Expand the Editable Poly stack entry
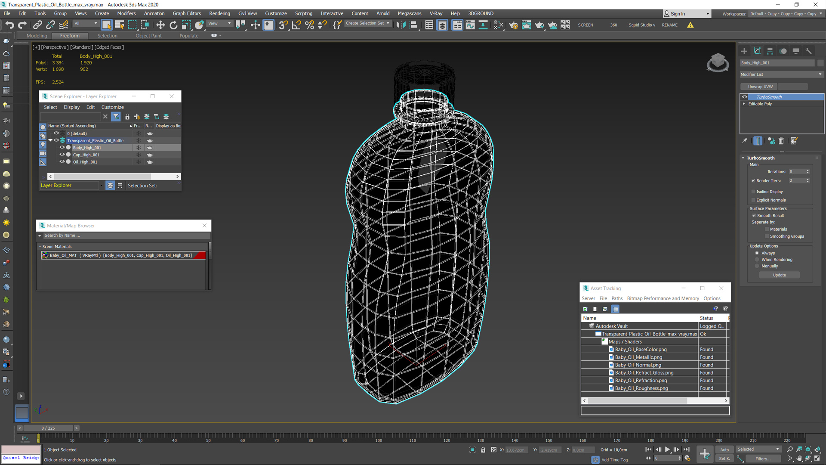 tap(744, 104)
